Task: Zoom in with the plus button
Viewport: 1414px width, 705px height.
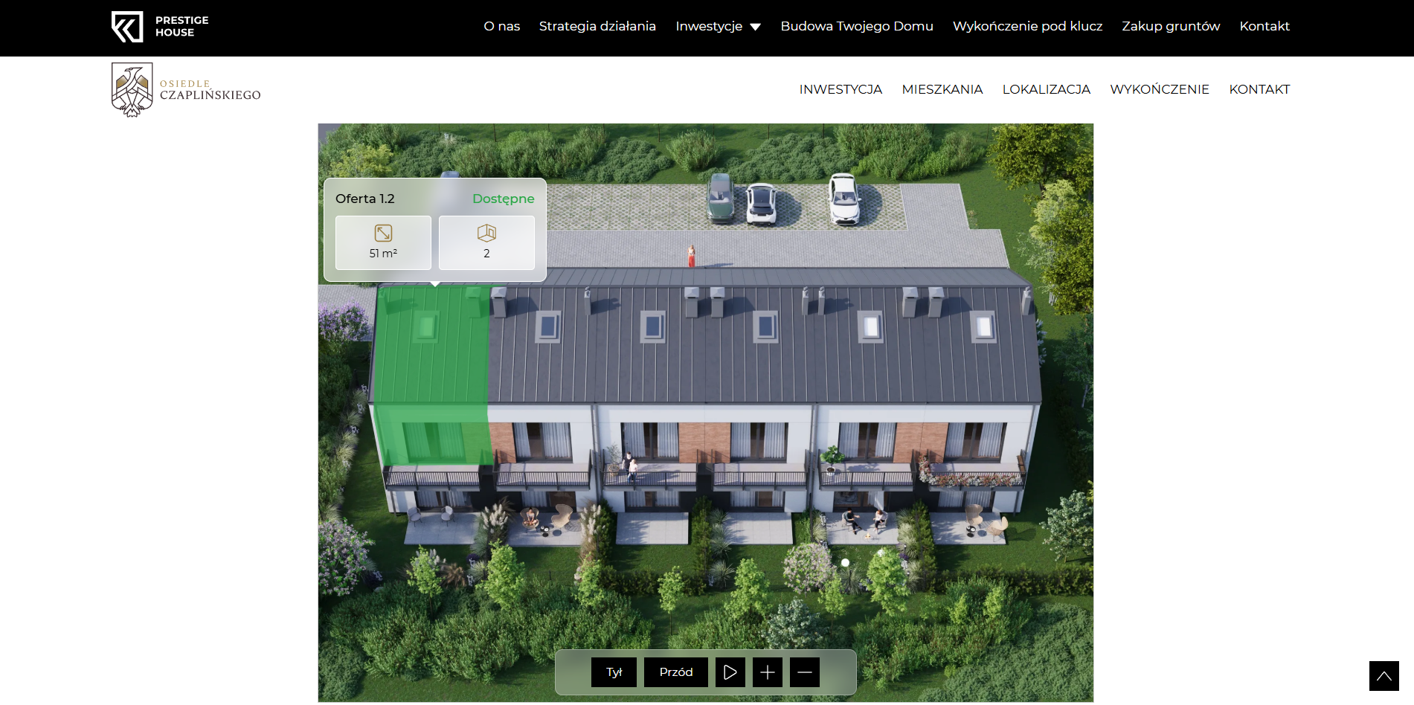Action: click(x=768, y=672)
